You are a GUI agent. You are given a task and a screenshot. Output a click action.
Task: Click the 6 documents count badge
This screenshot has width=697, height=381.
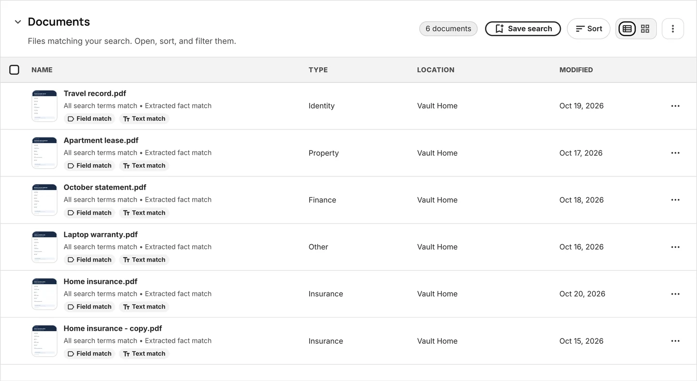448,29
